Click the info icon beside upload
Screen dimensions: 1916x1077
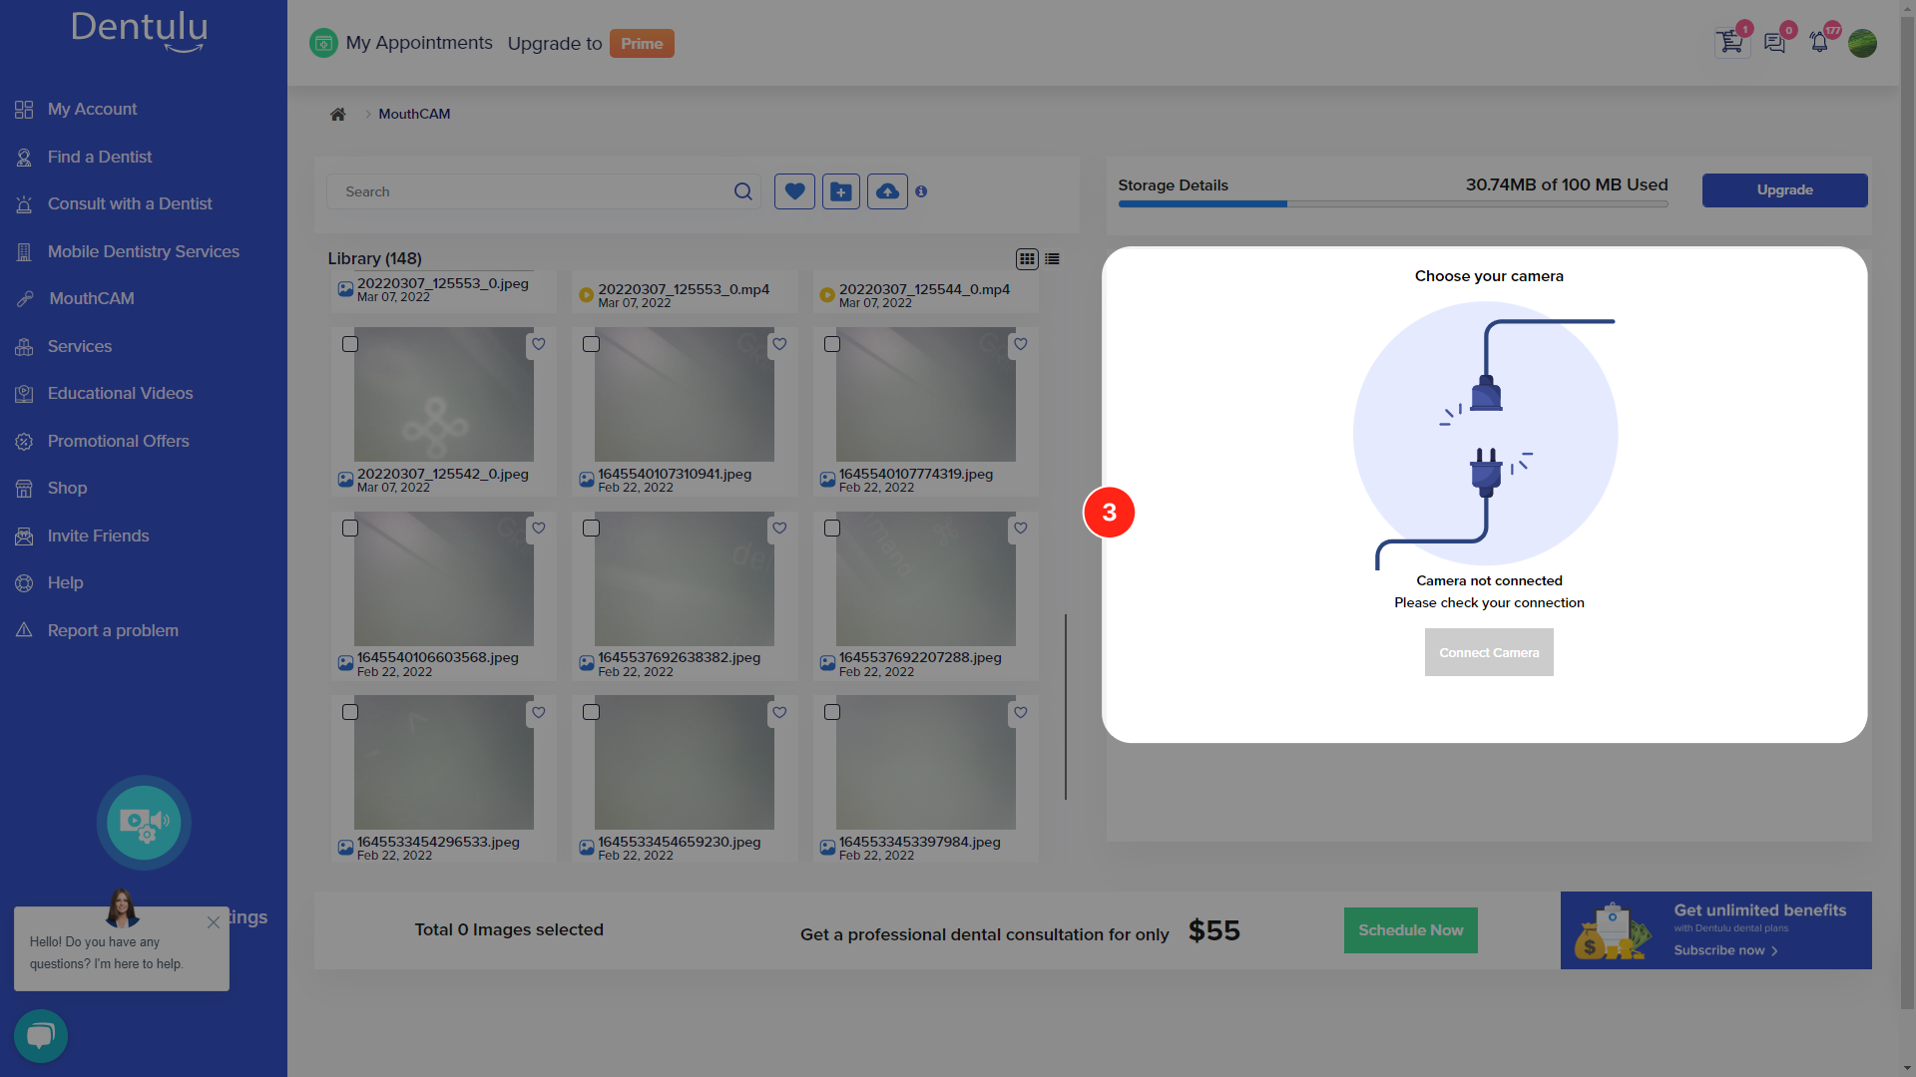click(x=921, y=191)
